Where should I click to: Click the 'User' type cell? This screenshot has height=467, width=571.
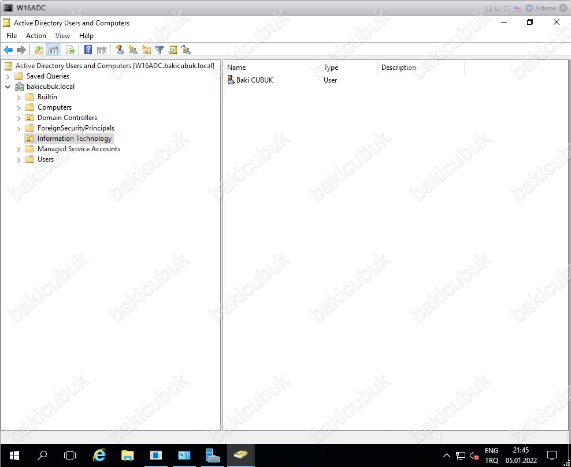pyautogui.click(x=331, y=80)
